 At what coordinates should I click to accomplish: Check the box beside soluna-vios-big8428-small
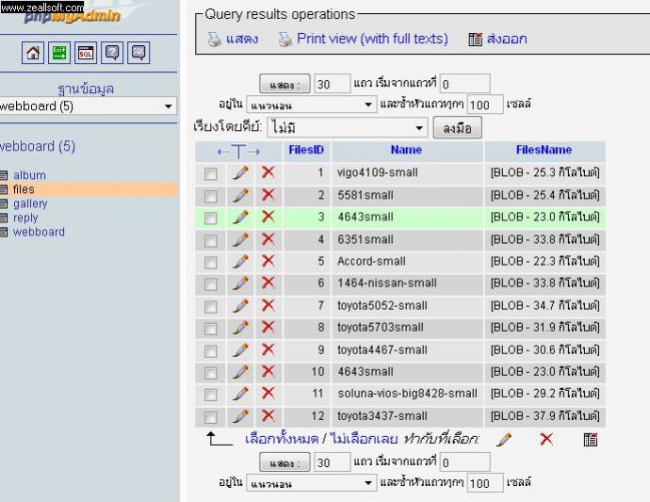pyautogui.click(x=211, y=394)
